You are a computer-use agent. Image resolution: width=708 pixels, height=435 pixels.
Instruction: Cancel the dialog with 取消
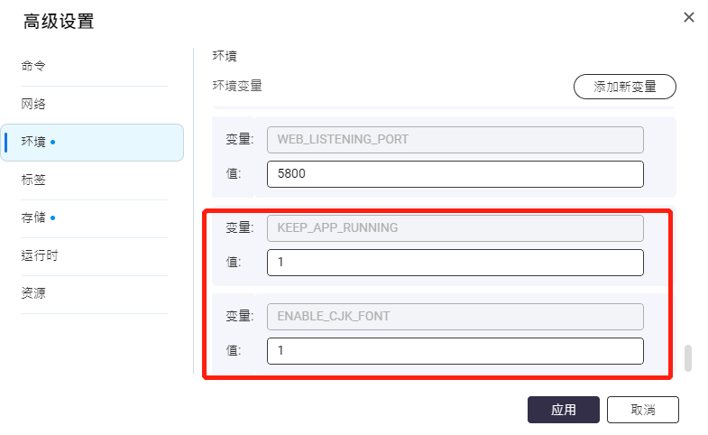pos(642,409)
